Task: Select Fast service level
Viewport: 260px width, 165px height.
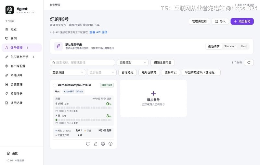Action: click(x=244, y=46)
